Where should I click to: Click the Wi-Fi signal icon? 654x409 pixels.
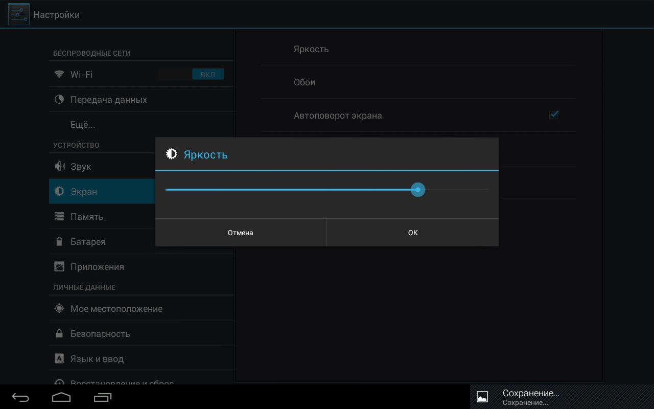[59, 75]
